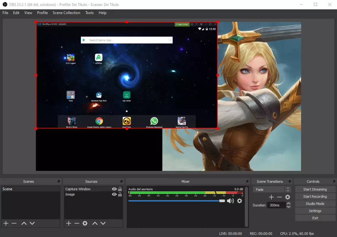Click Start Recording button
The width and height of the screenshot is (337, 237).
315,196
